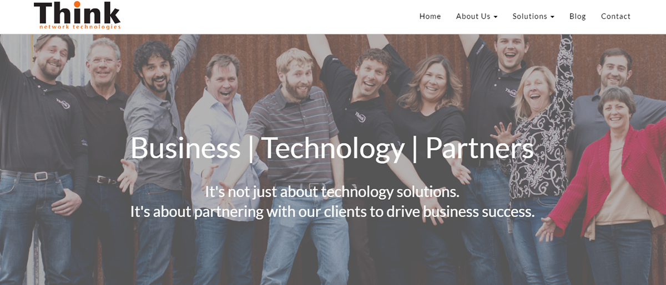The width and height of the screenshot is (666, 285).
Task: Click the word 'Technology' in hero heading
Action: [333, 149]
